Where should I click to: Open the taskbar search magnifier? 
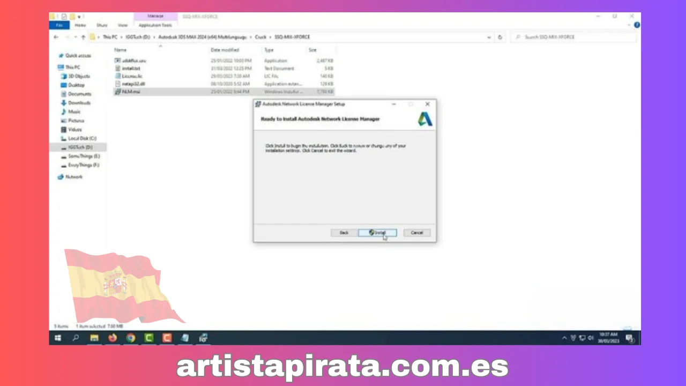(x=76, y=338)
